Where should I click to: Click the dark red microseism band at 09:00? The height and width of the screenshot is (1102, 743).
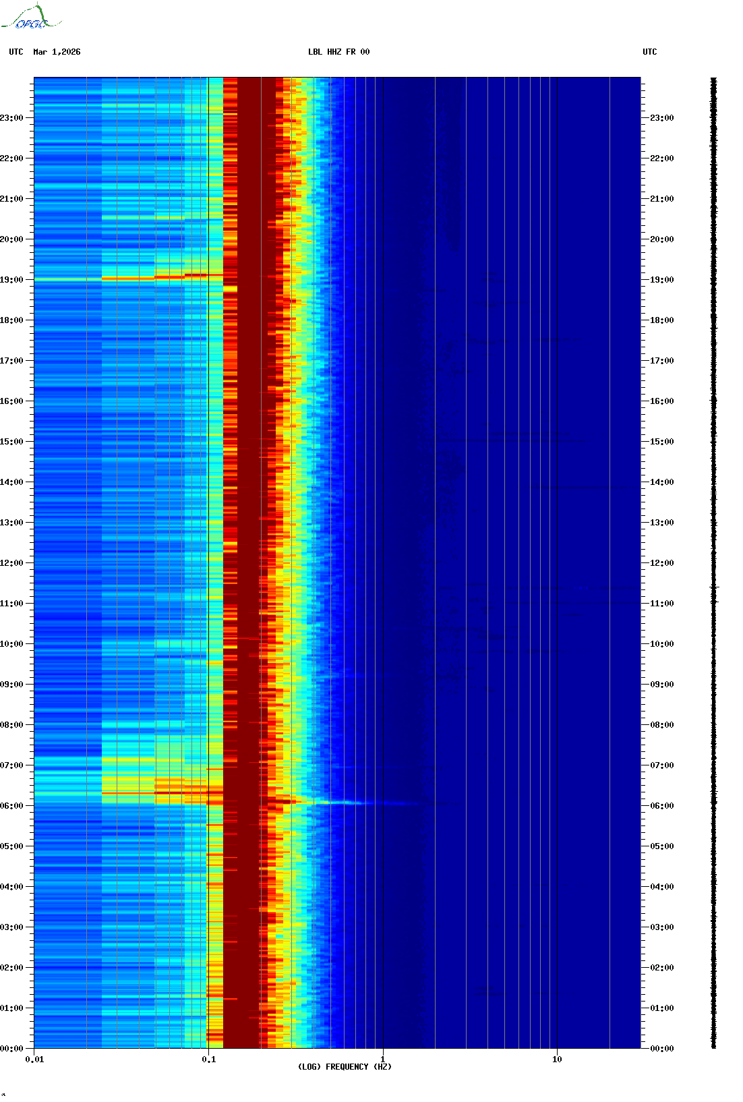pos(246,685)
